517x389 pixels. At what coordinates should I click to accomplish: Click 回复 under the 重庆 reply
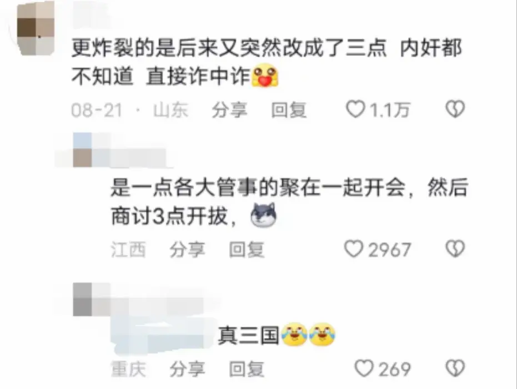(x=247, y=369)
